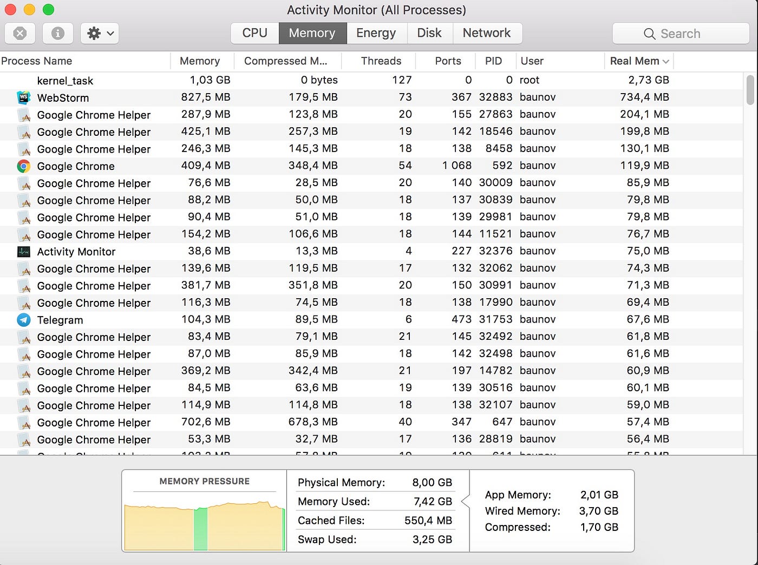
Task: Click icon of Chrome Helper PID 647
Action: (x=23, y=423)
